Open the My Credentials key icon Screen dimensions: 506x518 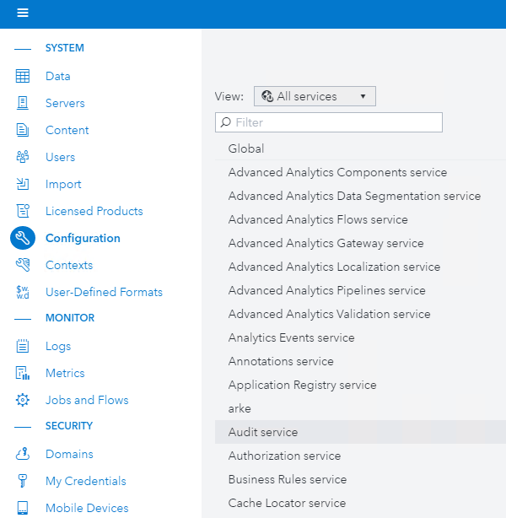point(23,481)
